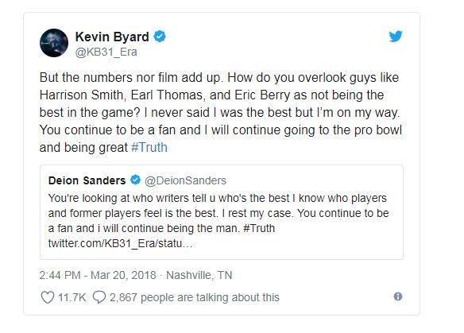Screen dimensions: 464x333
Task: Click the Twitter bird logo
Action: click(396, 37)
